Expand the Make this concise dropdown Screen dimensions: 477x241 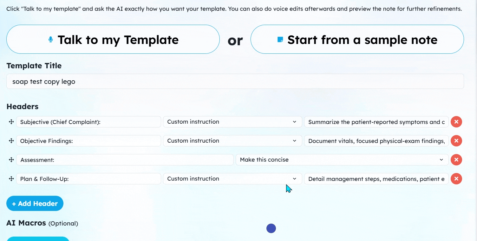(x=342, y=160)
